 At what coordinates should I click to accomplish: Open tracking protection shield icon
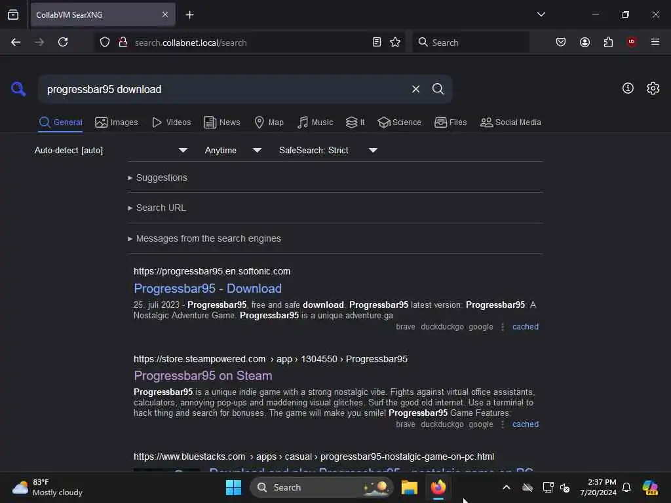click(105, 42)
